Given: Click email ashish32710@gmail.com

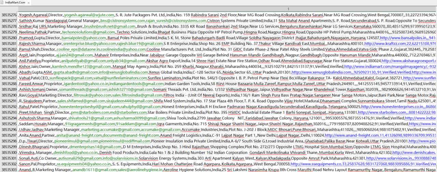Looking at the screenshot, I should point(130,89).
